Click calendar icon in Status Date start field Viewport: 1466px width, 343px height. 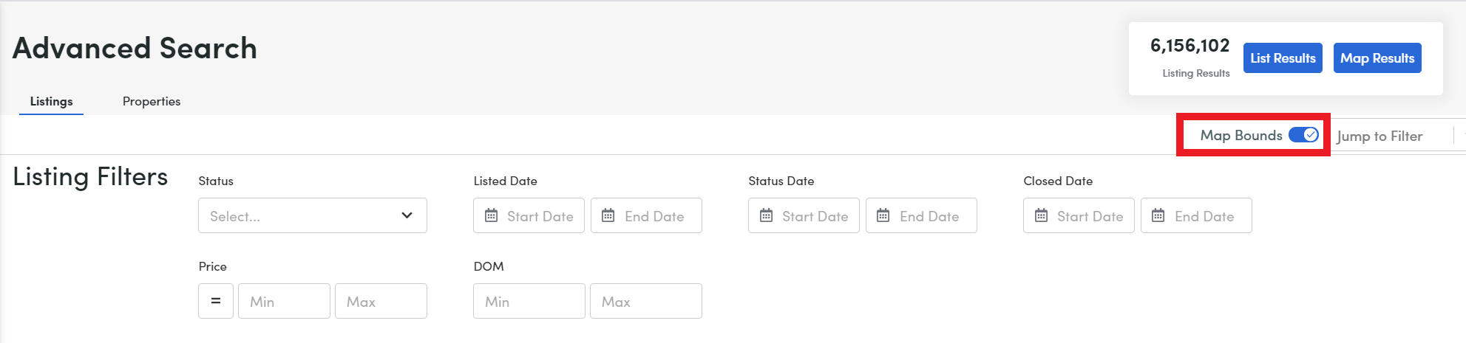(766, 215)
